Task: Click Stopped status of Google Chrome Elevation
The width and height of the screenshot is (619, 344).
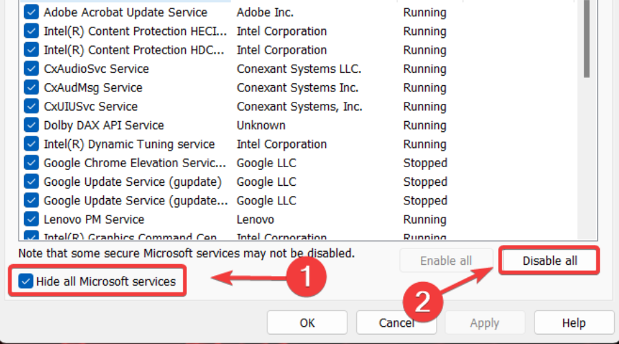Action: coord(425,163)
